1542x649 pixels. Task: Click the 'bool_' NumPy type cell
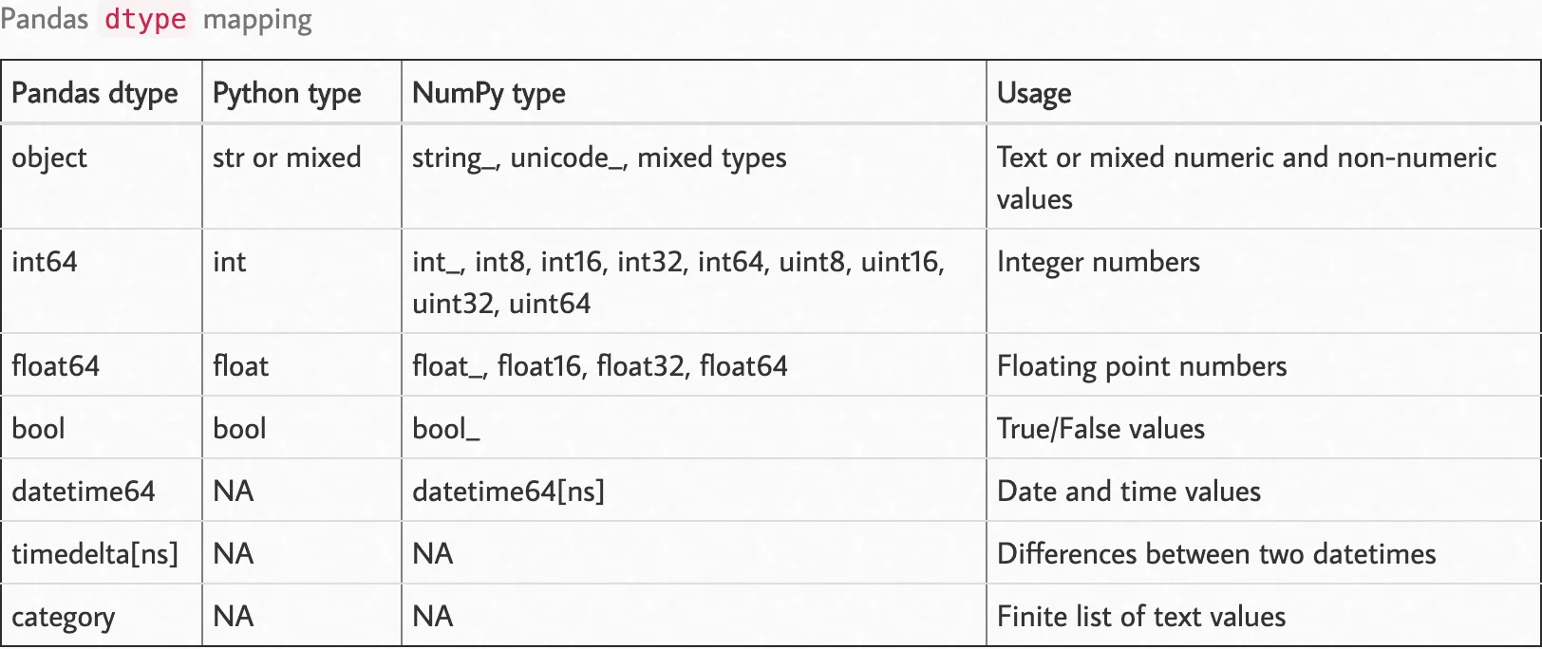pos(446,429)
